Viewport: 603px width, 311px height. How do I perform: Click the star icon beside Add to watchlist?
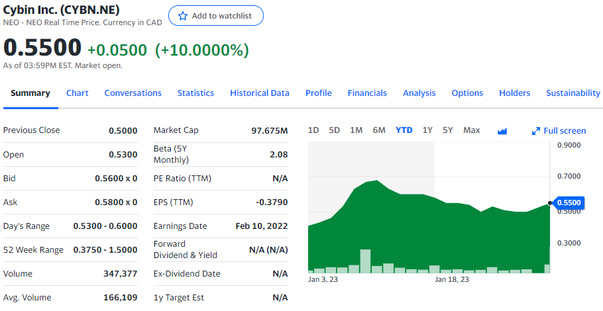pyautogui.click(x=183, y=16)
